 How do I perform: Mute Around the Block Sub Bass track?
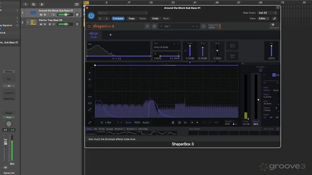[x=41, y=15]
